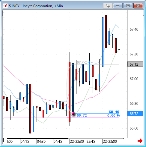Click the 67.40 price scale value
This screenshot has height=147, width=146.
coord(134,30)
